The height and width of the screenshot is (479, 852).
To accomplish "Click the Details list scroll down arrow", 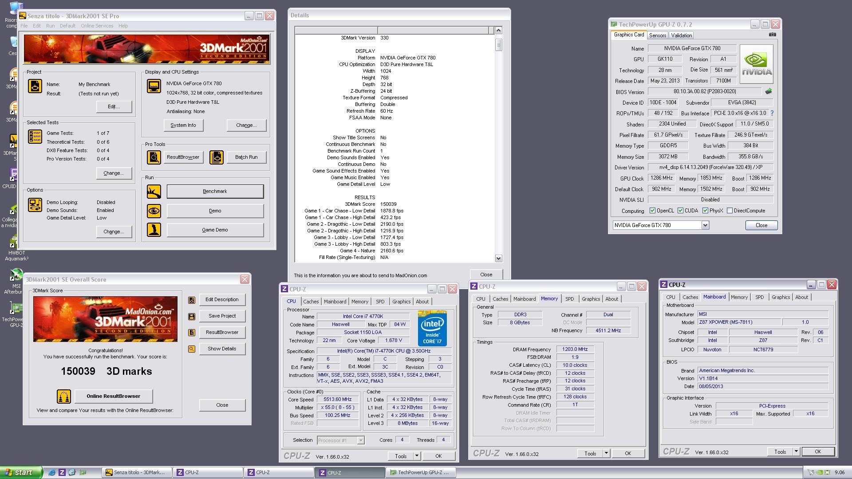I will pyautogui.click(x=498, y=258).
